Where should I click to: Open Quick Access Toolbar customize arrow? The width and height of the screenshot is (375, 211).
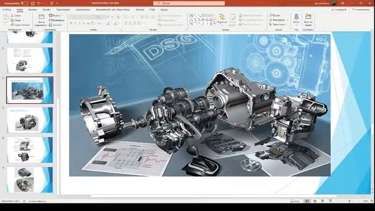point(57,4)
